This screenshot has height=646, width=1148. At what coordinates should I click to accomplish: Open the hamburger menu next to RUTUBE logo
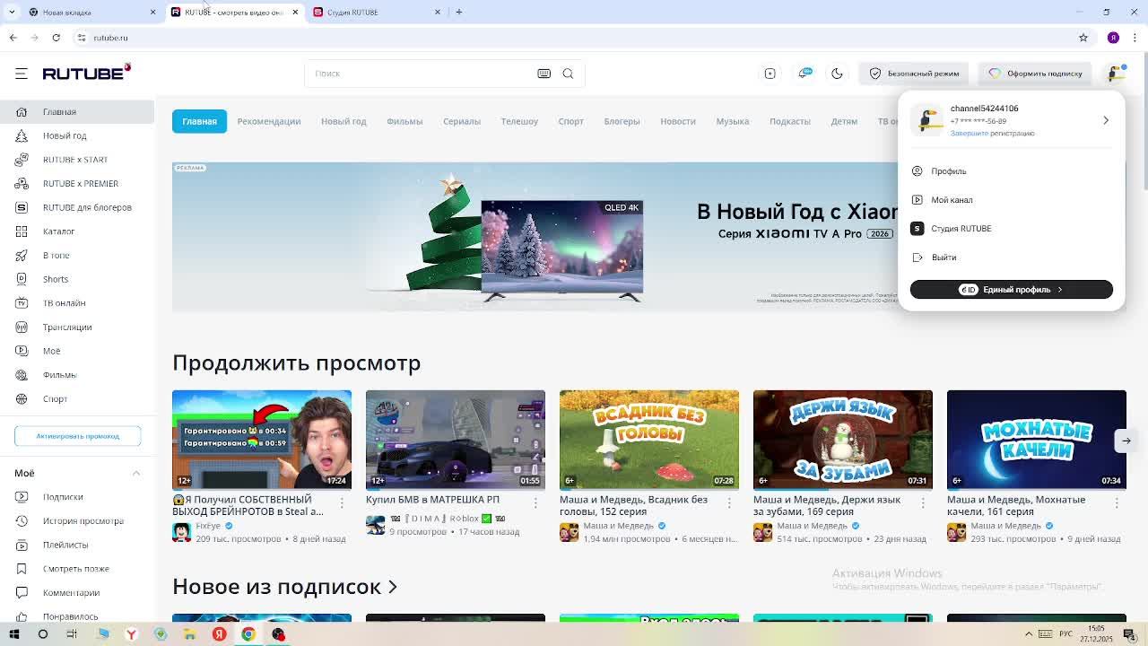(x=22, y=74)
